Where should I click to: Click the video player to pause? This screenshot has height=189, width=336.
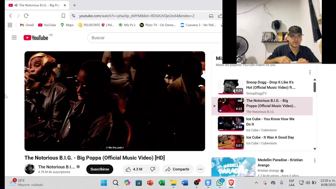(115, 101)
